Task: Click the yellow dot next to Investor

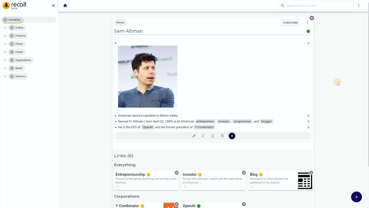Action: (x=200, y=174)
